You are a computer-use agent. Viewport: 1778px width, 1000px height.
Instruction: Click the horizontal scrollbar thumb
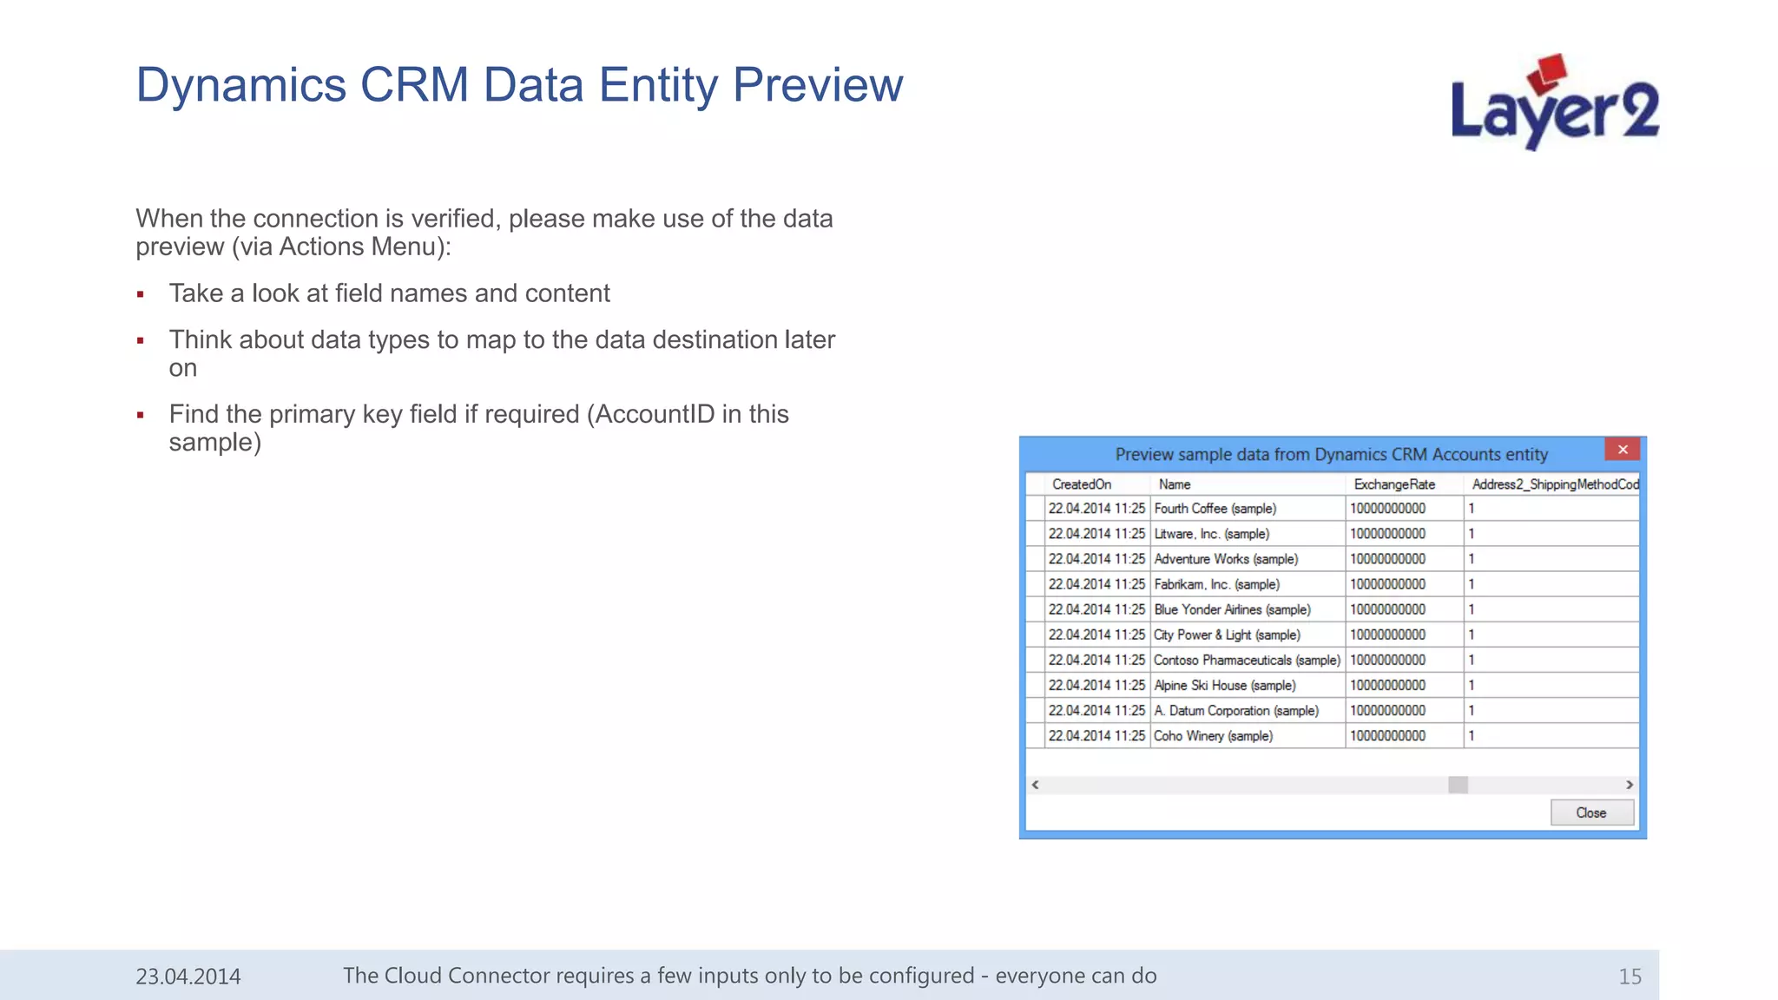pyautogui.click(x=1458, y=785)
